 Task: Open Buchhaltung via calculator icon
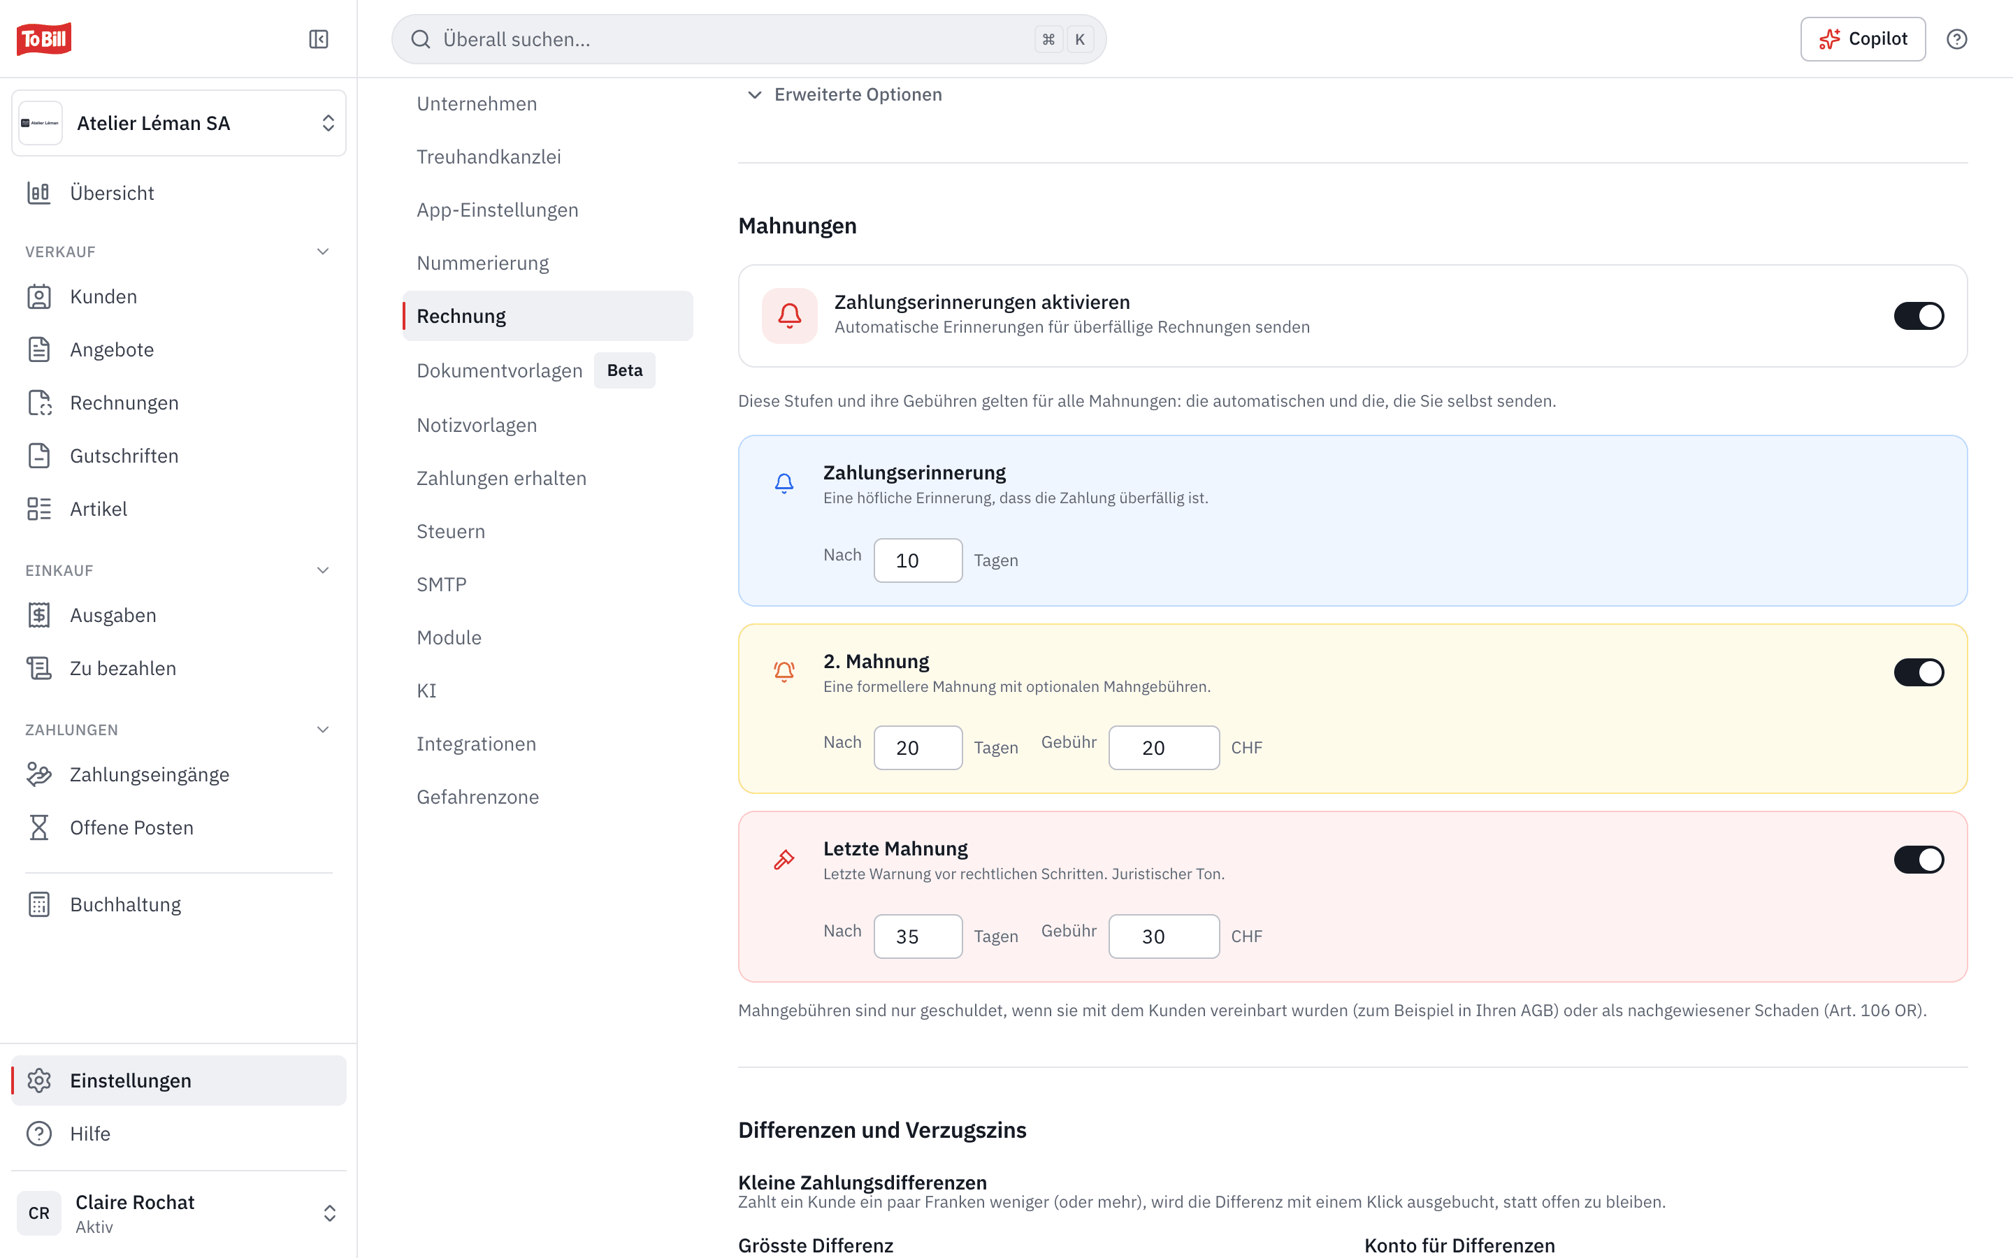[39, 904]
